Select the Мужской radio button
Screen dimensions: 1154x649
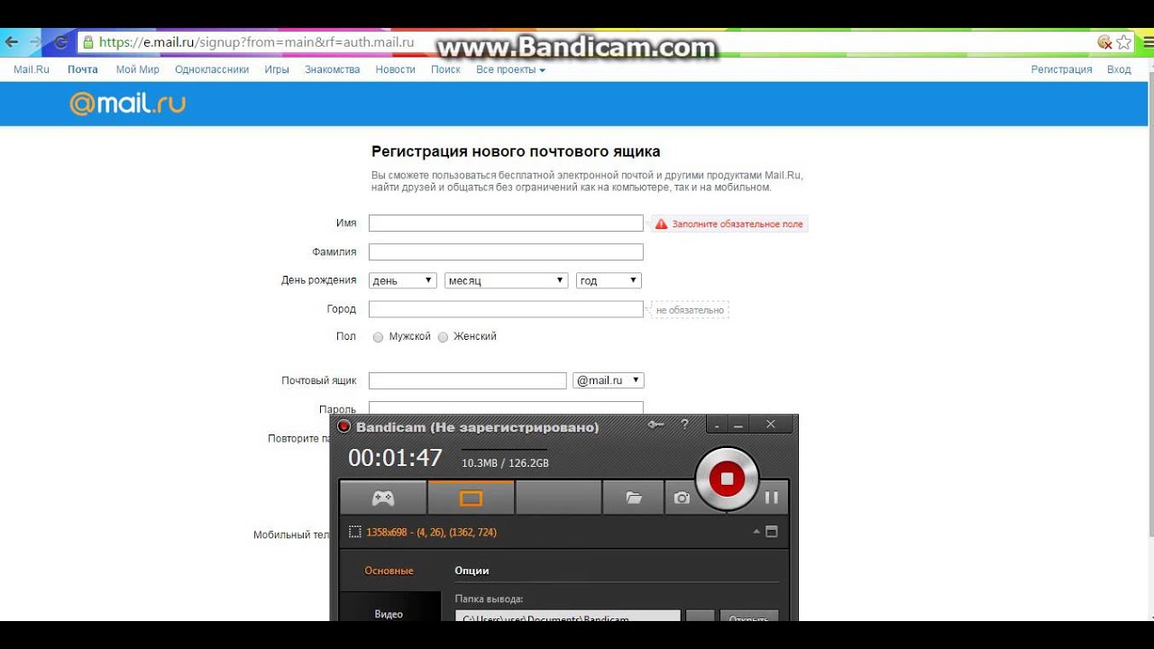point(378,337)
